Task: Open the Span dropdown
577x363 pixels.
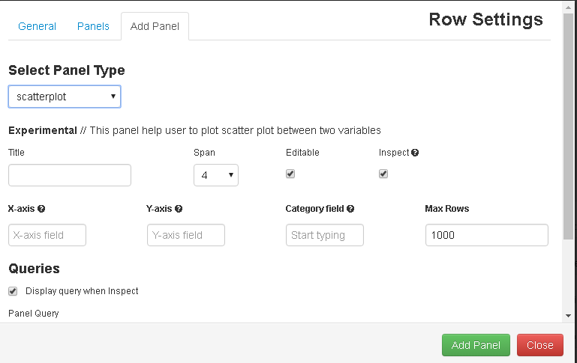Action: tap(215, 175)
